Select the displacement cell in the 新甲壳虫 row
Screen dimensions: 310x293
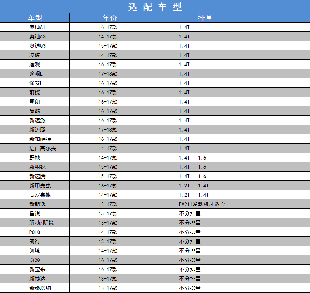230,186
